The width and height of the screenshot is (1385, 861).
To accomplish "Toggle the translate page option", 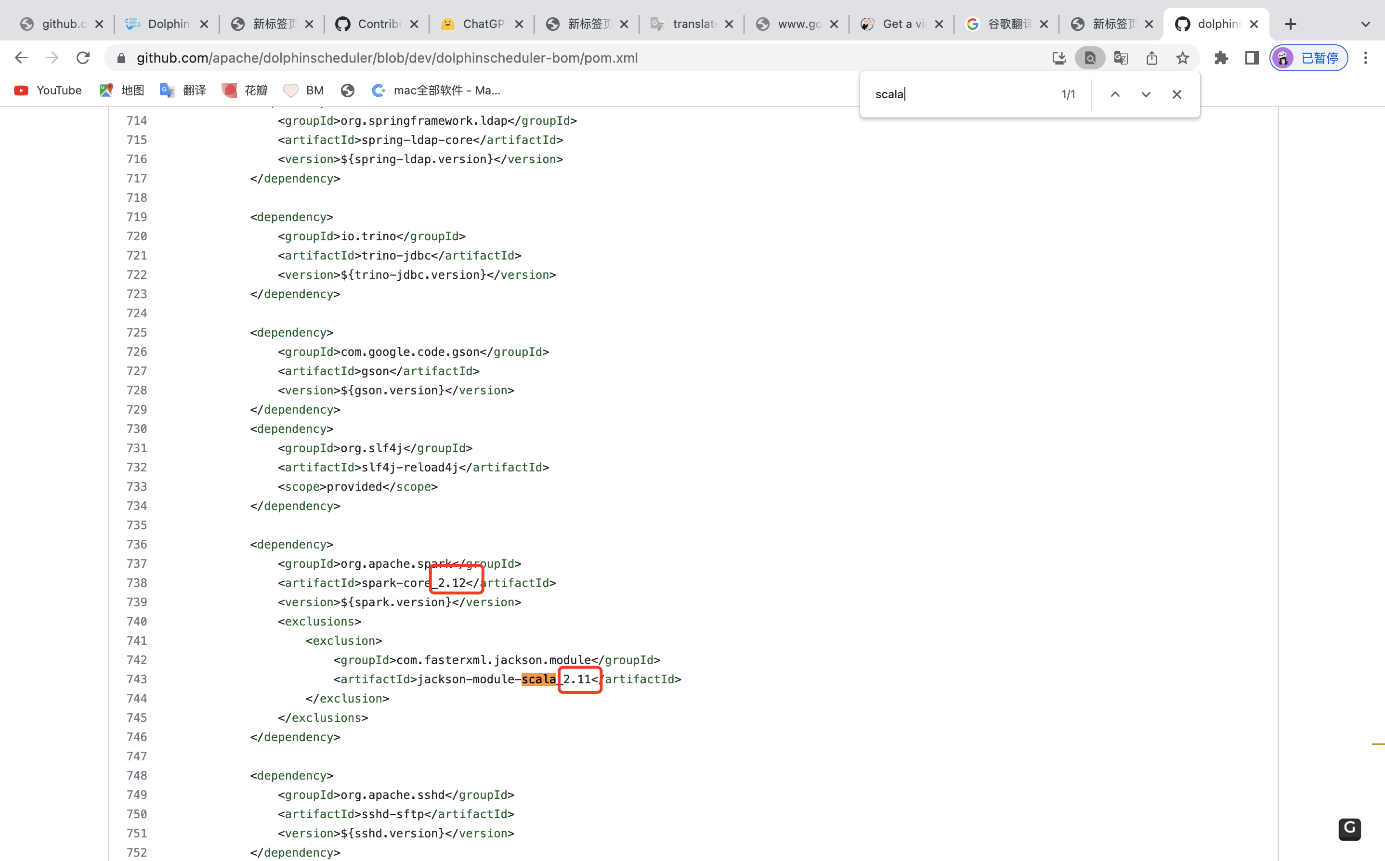I will (1121, 57).
